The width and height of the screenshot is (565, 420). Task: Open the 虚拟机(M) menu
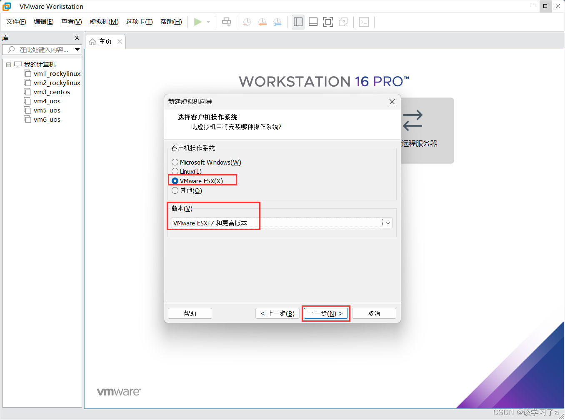pos(104,22)
